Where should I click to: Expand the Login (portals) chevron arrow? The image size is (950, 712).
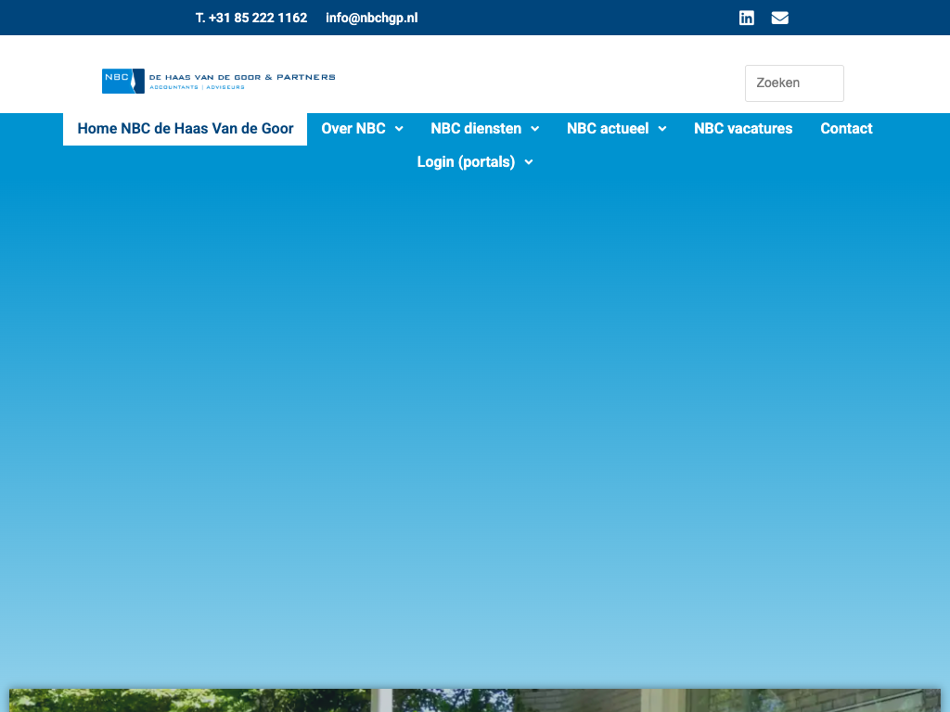pos(529,162)
